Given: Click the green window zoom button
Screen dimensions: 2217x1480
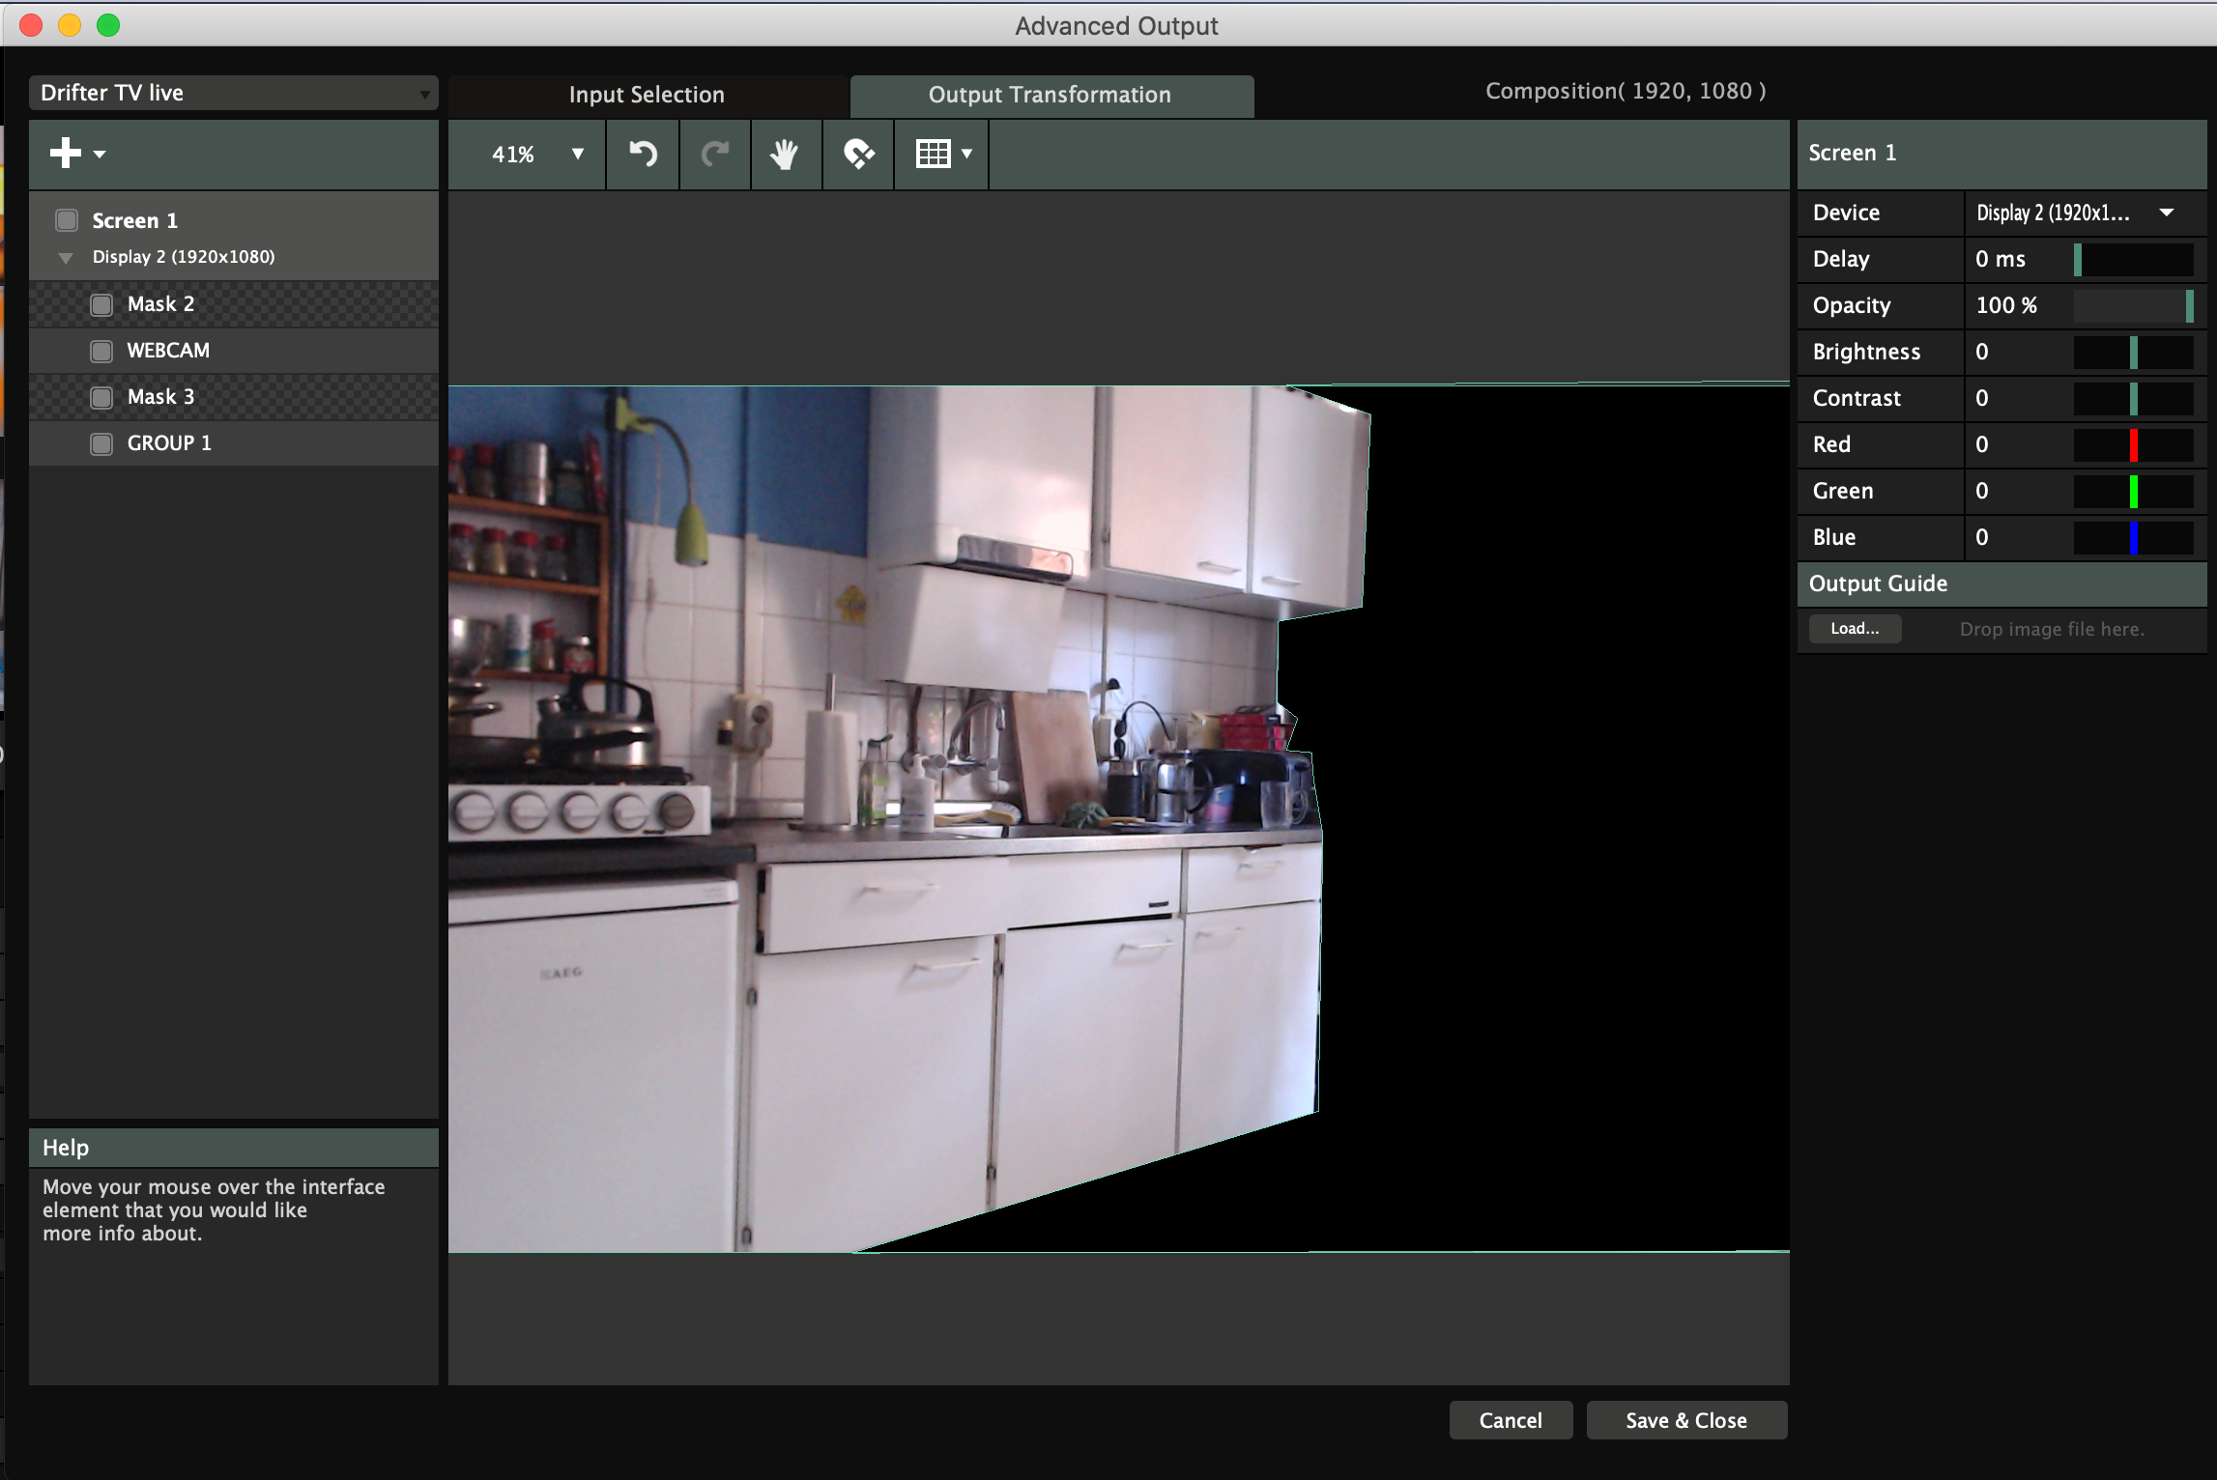Looking at the screenshot, I should (x=108, y=25).
